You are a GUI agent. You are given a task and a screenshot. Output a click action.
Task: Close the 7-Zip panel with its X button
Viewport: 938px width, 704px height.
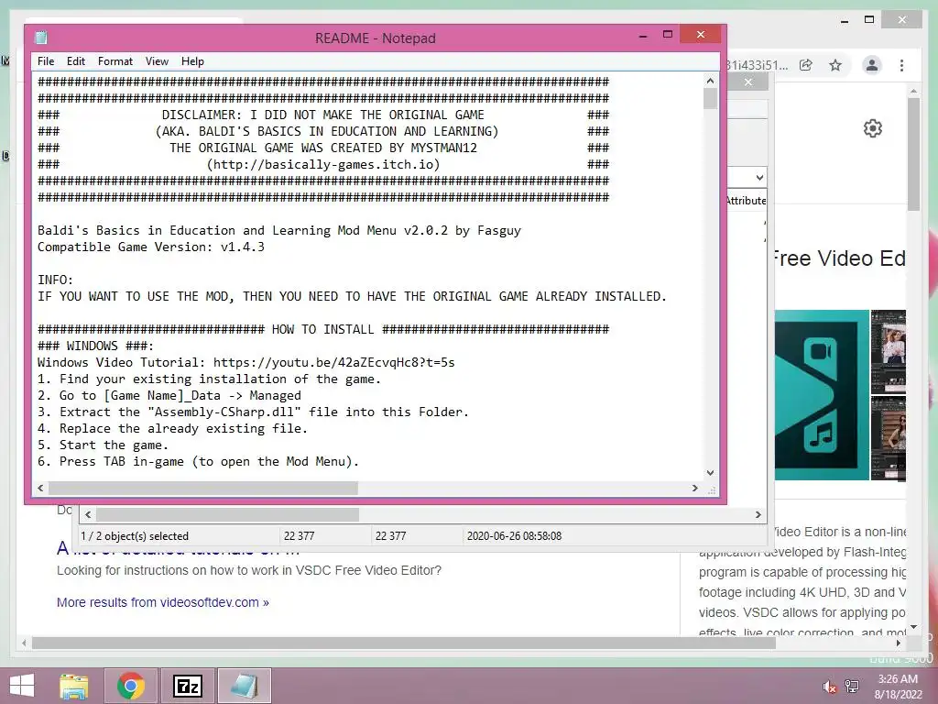point(748,82)
